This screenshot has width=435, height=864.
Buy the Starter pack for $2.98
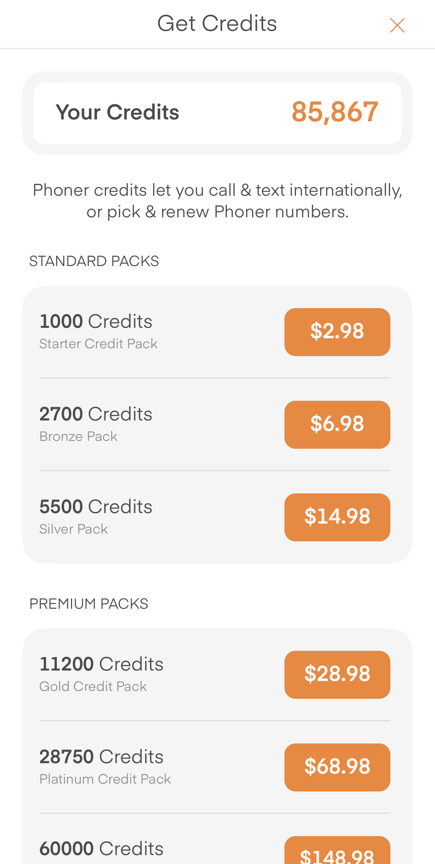pyautogui.click(x=337, y=332)
